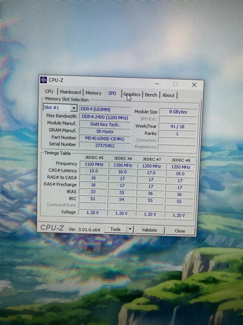Click the 1166 MHz frequency cell
This screenshot has height=325, width=243.
coord(123,165)
